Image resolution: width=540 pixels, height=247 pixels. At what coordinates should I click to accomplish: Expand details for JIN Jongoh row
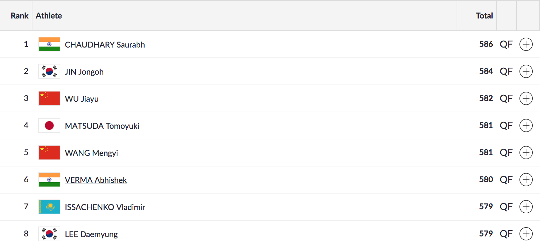click(526, 71)
